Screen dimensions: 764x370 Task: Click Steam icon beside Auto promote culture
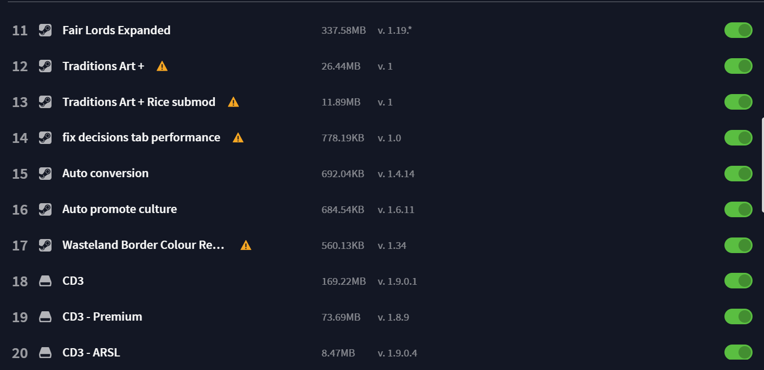coord(45,209)
